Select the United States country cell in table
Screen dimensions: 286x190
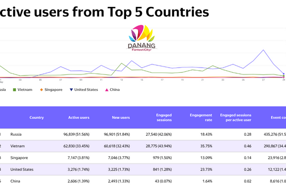[x=22, y=169]
